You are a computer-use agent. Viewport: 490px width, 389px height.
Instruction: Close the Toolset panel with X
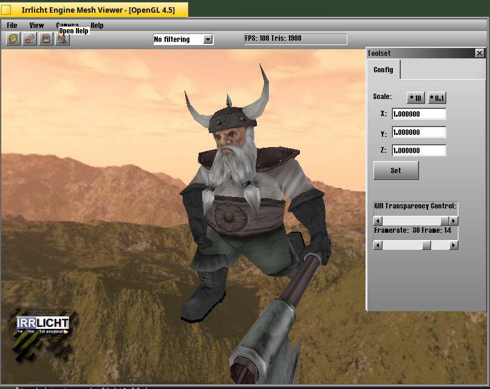pos(479,53)
